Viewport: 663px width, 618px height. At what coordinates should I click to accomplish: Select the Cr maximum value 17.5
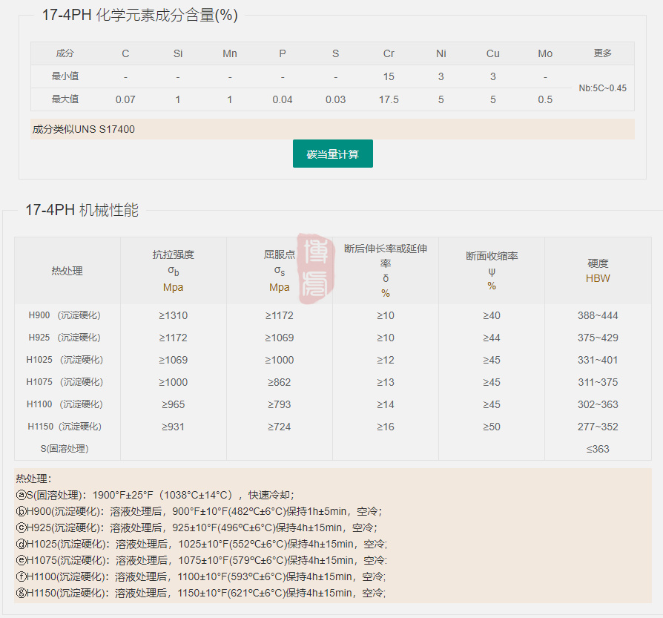point(389,99)
